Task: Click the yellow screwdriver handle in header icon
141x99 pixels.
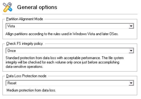Action: pyautogui.click(x=6, y=9)
